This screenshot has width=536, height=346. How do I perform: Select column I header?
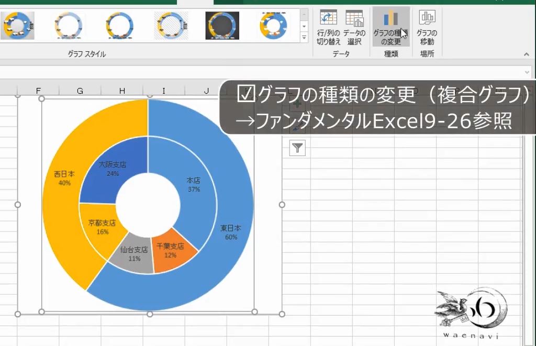click(164, 91)
